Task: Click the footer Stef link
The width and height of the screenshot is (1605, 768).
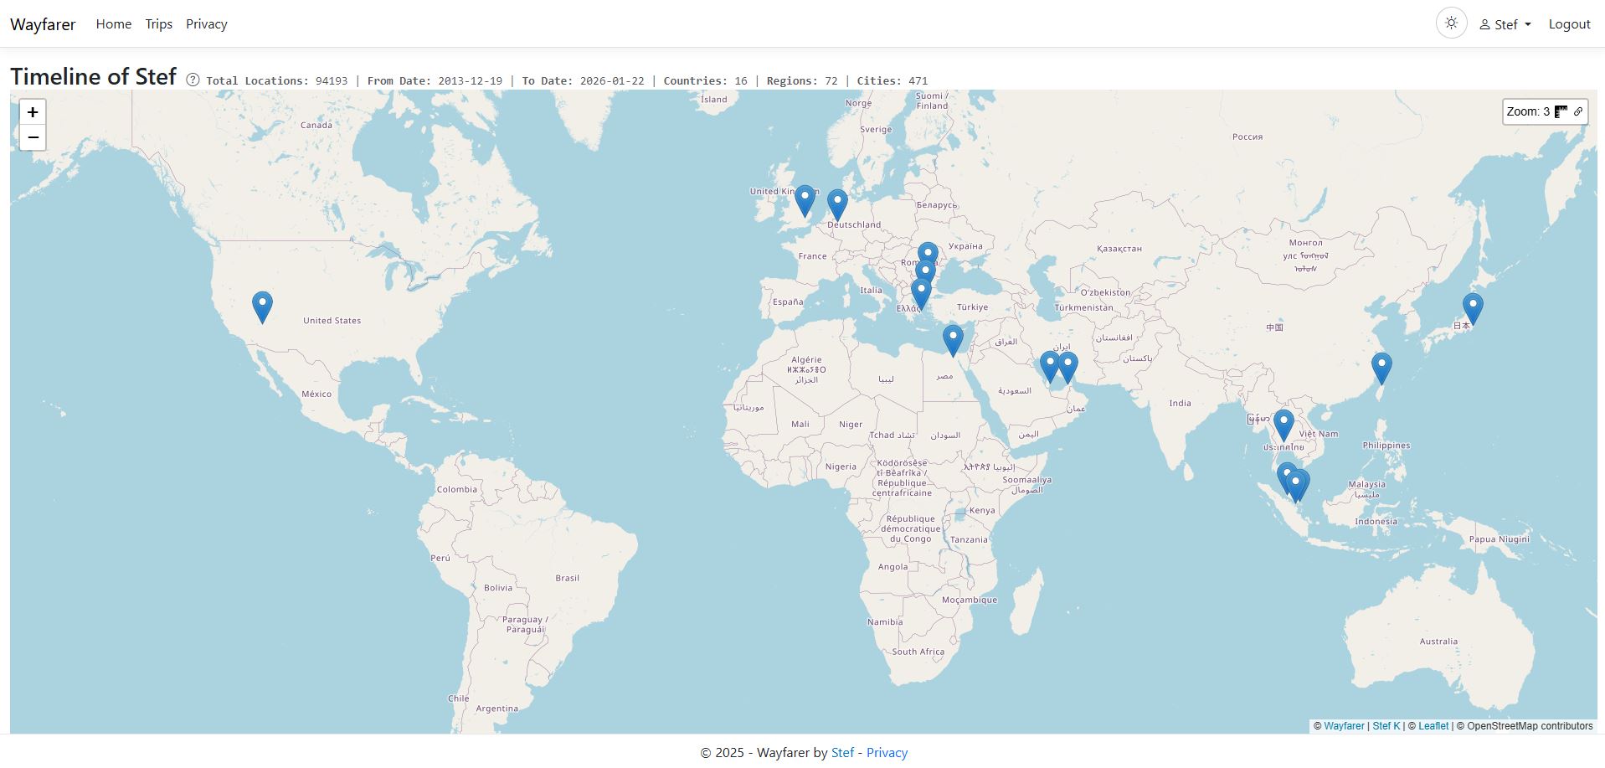Action: tap(842, 752)
